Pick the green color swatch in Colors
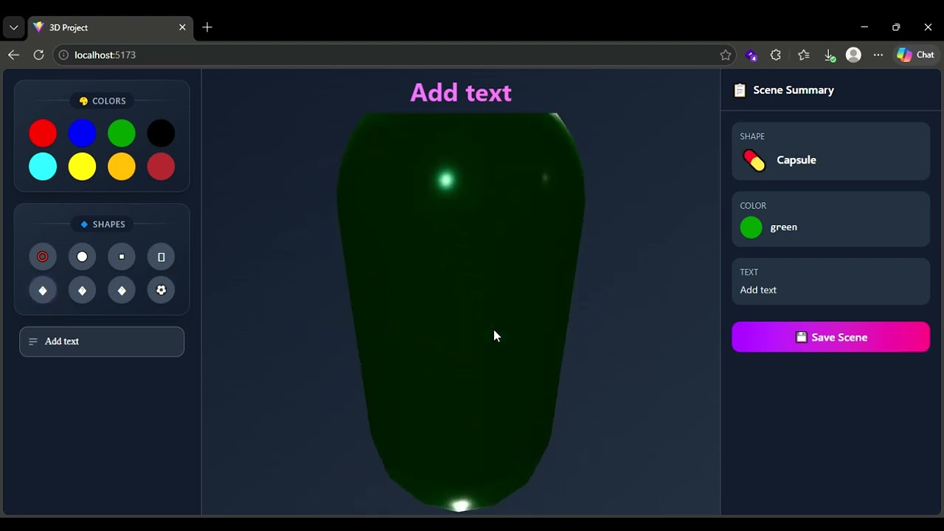 pos(122,133)
